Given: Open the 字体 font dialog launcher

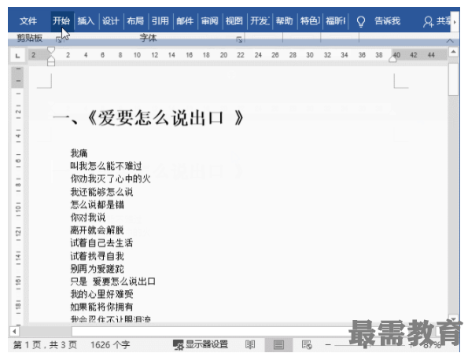Looking at the screenshot, I should coord(239,39).
